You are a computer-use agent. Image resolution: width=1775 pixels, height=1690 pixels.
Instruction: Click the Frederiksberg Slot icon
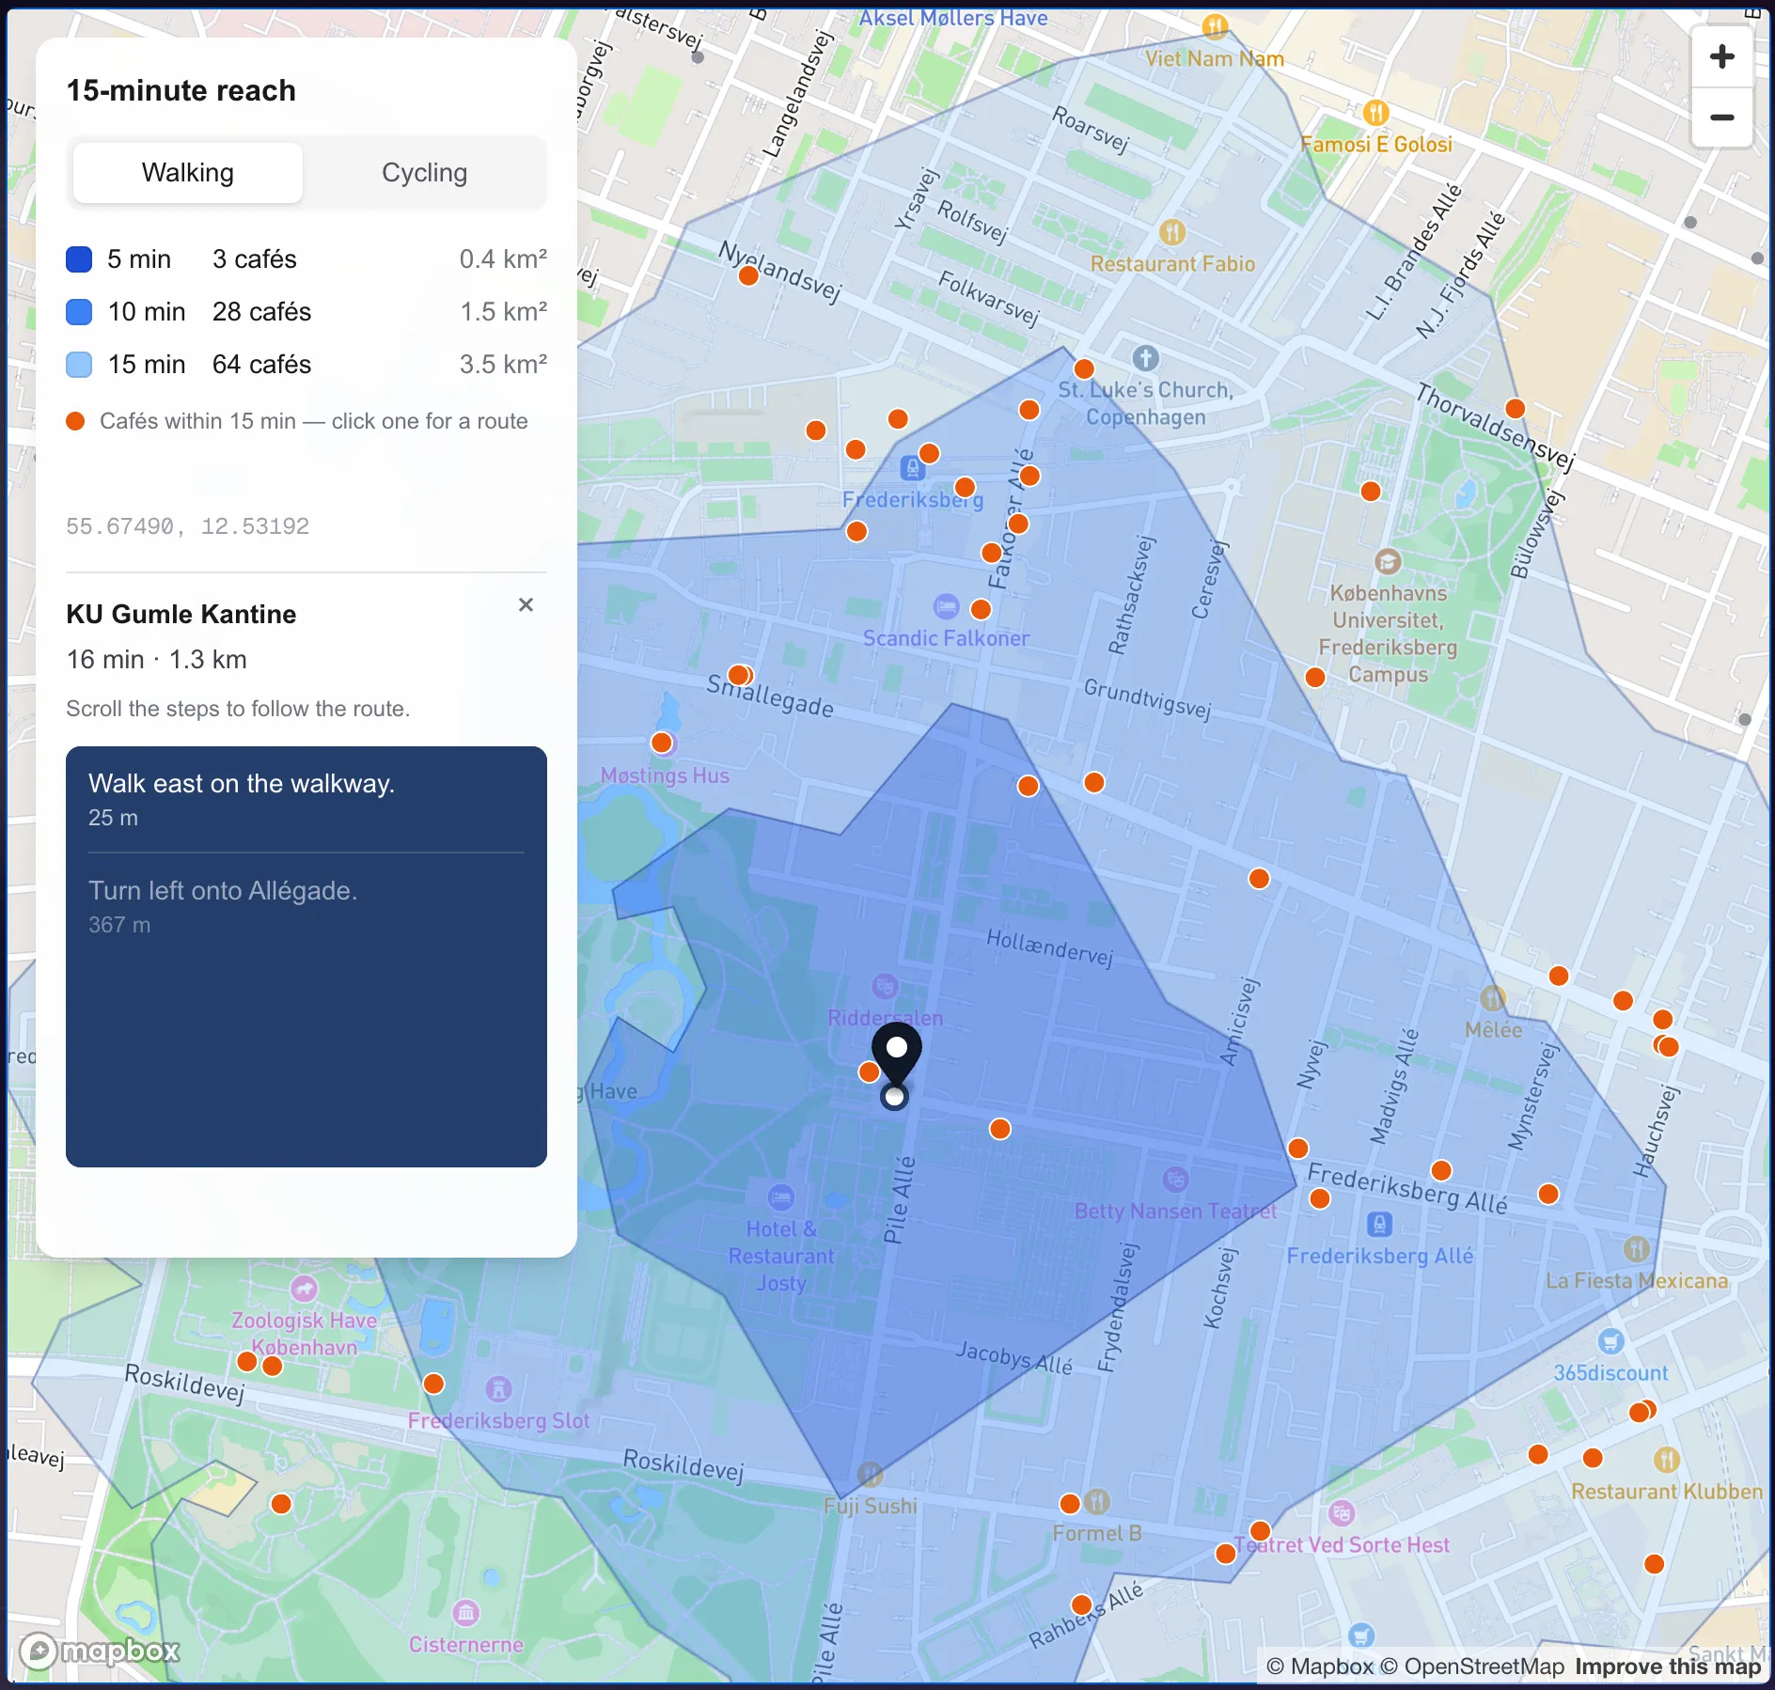(x=498, y=1388)
